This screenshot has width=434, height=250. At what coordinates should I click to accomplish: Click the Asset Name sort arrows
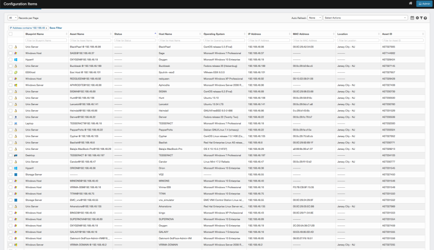pos(111,34)
